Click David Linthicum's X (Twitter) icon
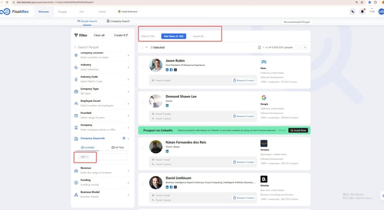 175,187
